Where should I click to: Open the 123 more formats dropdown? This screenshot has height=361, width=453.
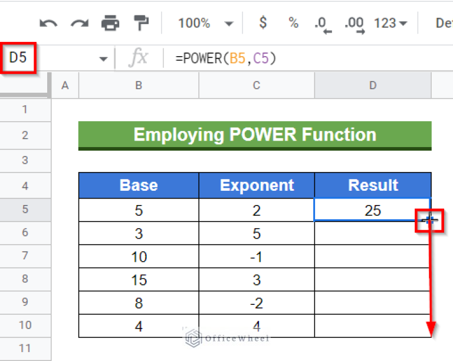click(x=390, y=23)
